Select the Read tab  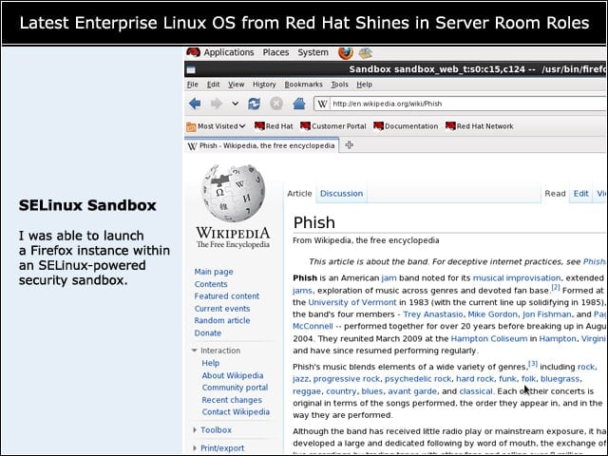(x=555, y=194)
